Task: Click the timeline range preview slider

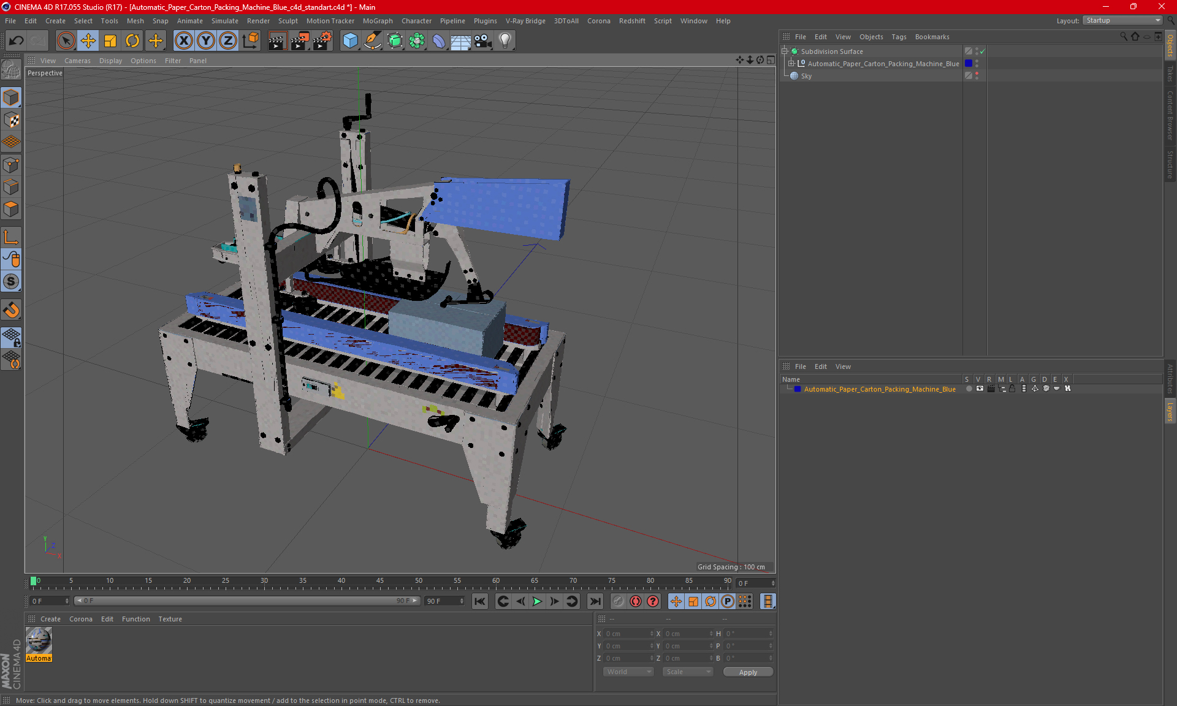Action: [x=247, y=601]
